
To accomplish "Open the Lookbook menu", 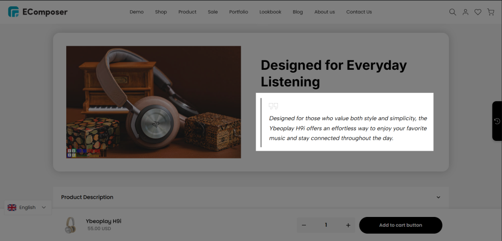I will point(270,12).
